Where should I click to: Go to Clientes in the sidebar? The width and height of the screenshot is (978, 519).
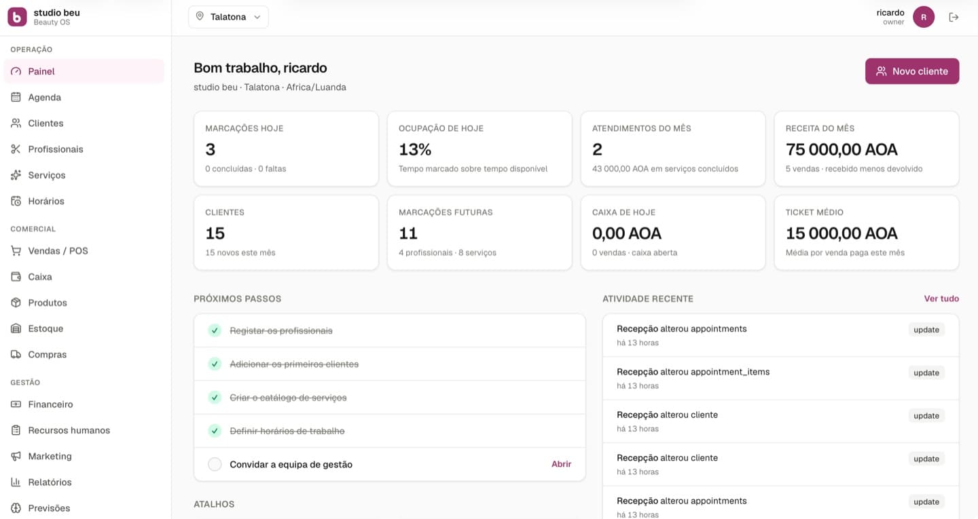click(x=84, y=123)
